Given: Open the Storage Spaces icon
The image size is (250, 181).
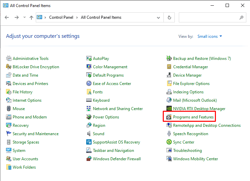Looking at the screenshot, I should coord(9,142).
